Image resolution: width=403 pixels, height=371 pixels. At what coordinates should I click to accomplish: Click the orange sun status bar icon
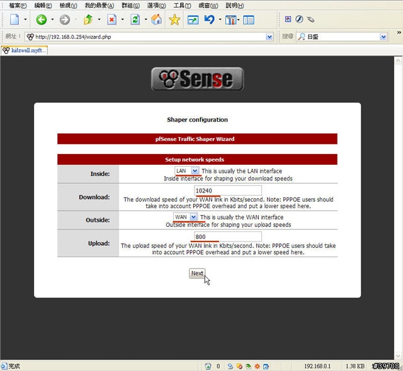(257, 366)
